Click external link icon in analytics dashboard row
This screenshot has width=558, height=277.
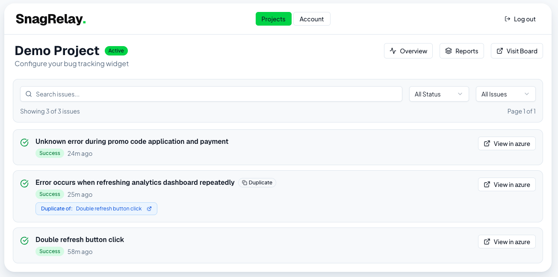[x=487, y=184]
